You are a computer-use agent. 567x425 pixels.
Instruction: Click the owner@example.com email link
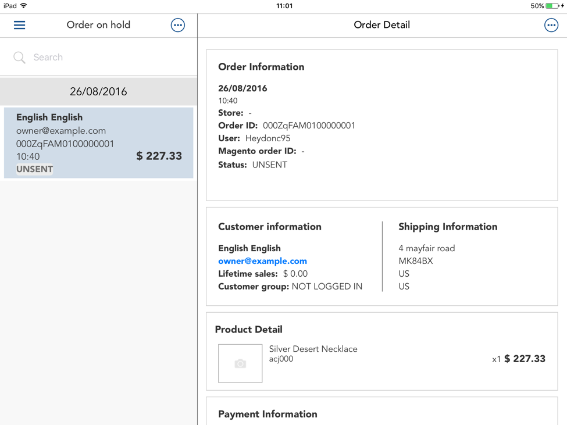coord(262,261)
